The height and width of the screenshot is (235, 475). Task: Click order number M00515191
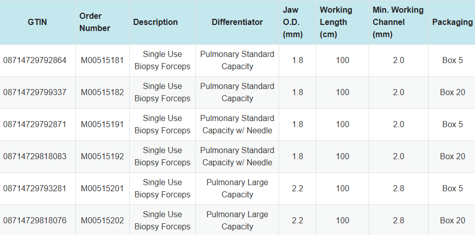(102, 124)
